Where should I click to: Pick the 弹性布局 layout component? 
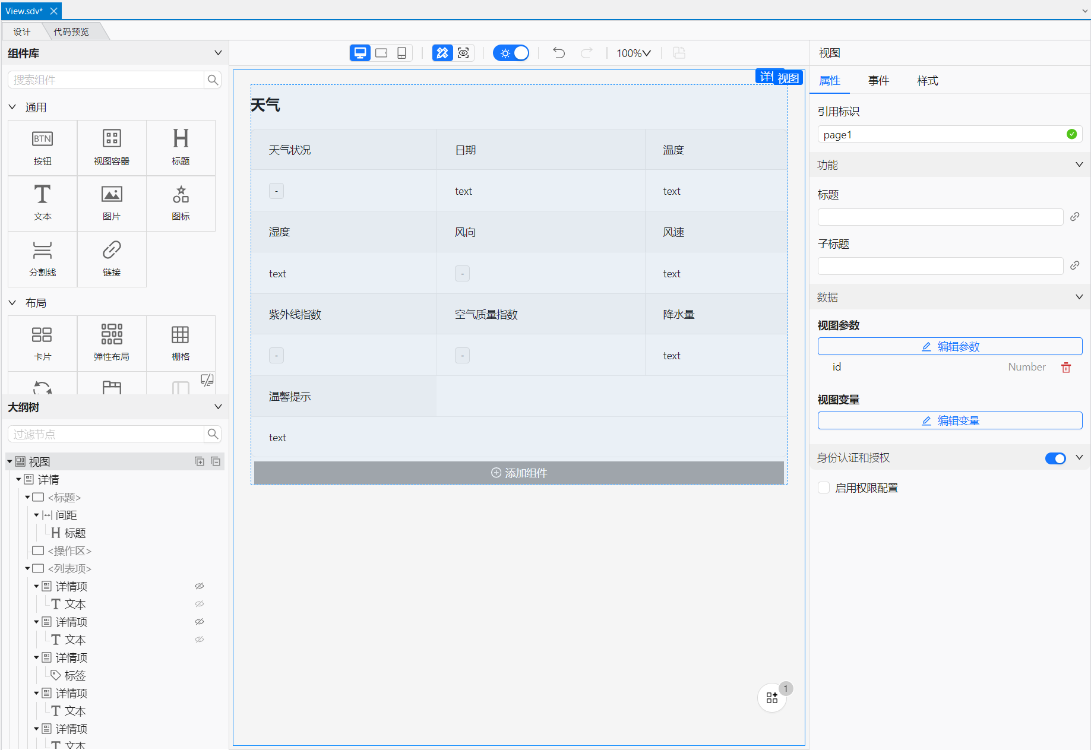[112, 343]
